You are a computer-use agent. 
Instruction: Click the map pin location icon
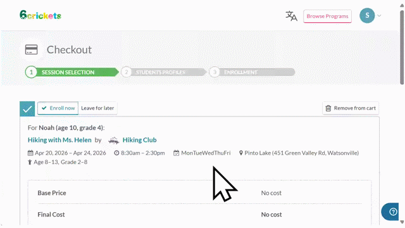click(x=240, y=153)
